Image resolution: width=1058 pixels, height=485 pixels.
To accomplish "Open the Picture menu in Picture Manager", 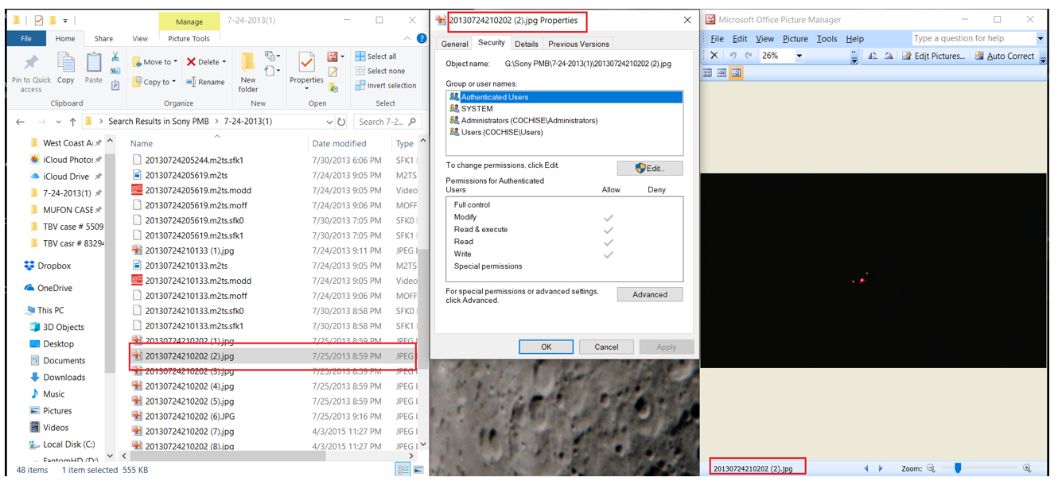I will click(795, 38).
